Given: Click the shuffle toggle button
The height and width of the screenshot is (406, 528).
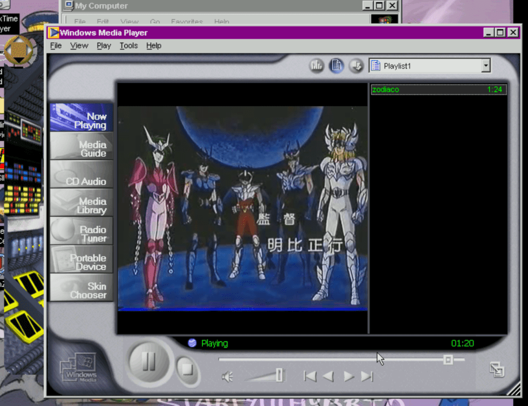Looking at the screenshot, I should coord(356,66).
